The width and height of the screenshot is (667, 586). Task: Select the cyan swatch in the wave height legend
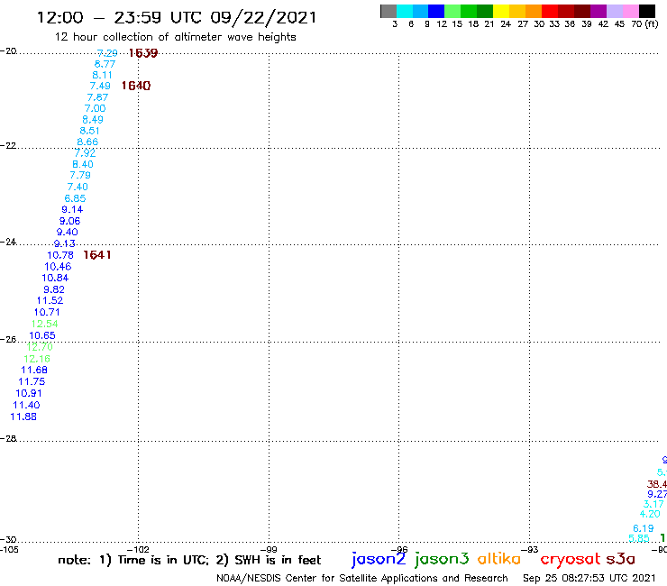[x=405, y=11]
